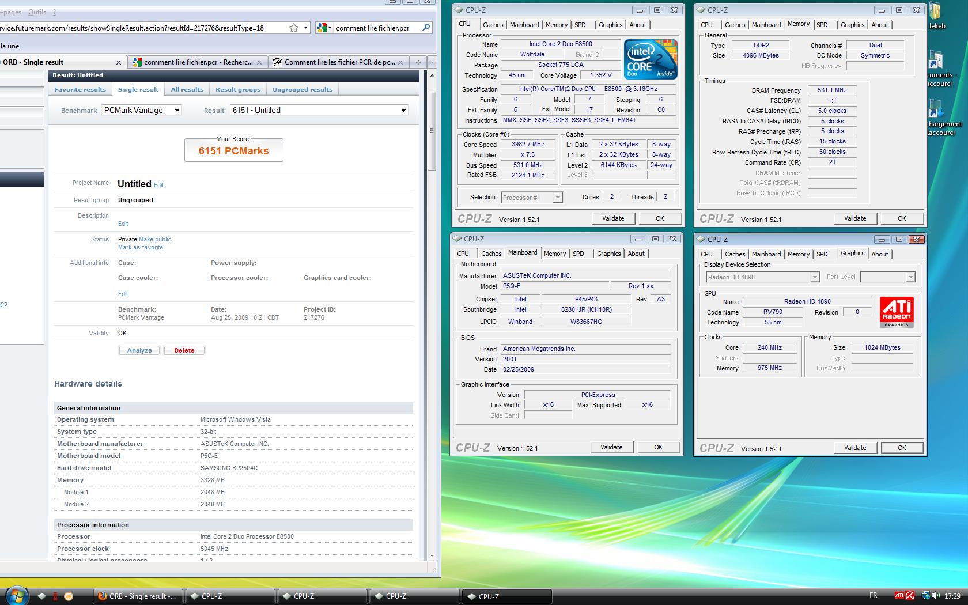Viewport: 968px width, 605px height.
Task: Open CPU tab in CPU-Z Mainboard window
Action: click(463, 254)
